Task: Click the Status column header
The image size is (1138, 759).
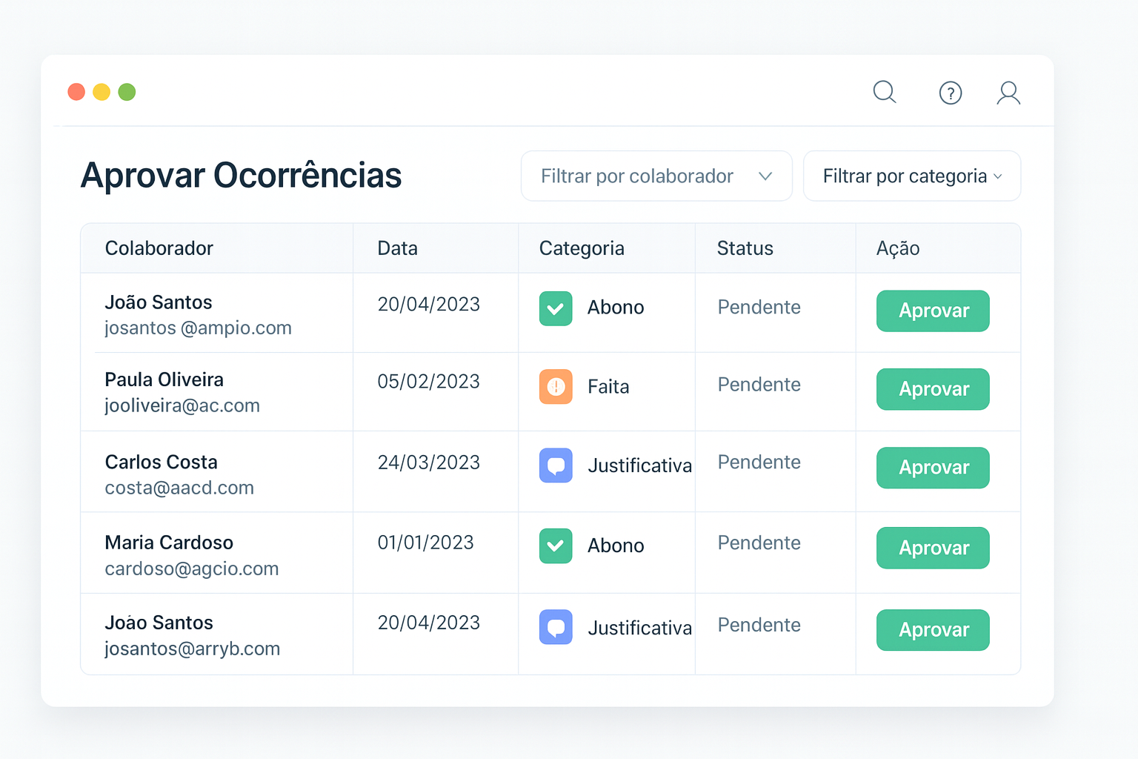Action: coord(745,248)
